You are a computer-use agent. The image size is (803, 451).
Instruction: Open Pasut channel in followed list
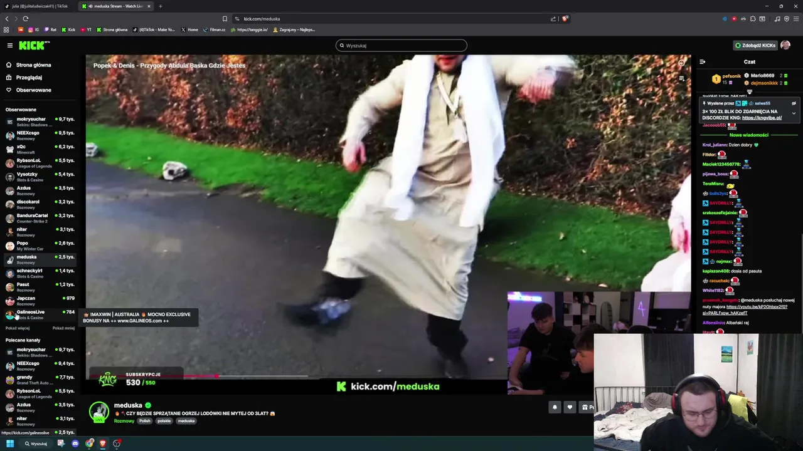click(40, 287)
